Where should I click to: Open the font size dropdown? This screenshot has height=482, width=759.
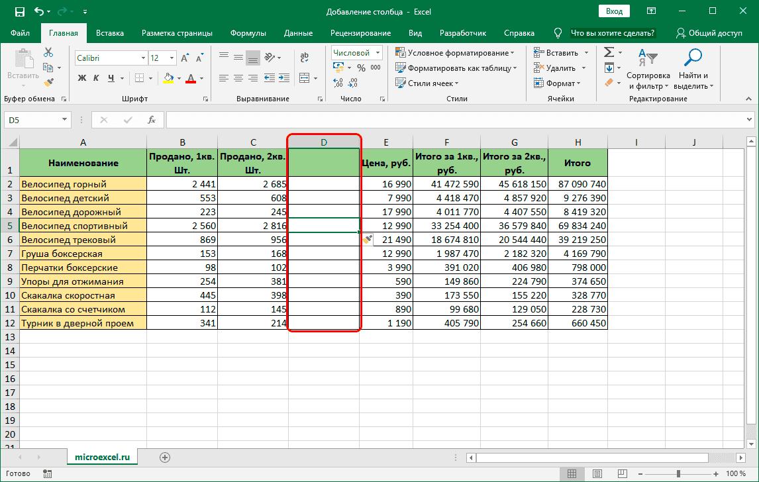pyautogui.click(x=170, y=58)
